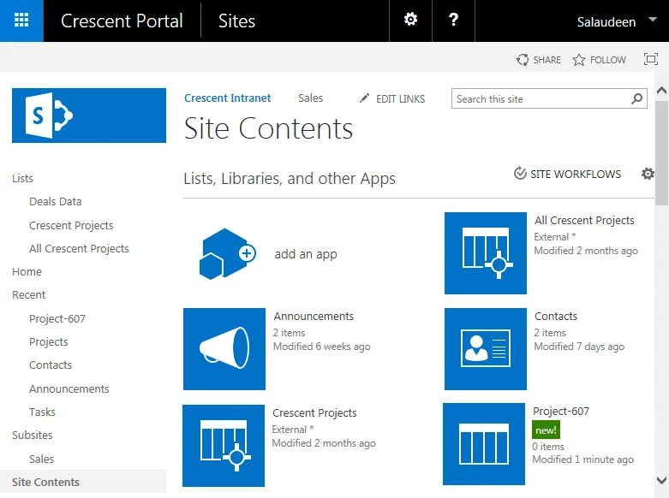Click the vertical scrollbar down arrow
Image resolution: width=669 pixels, height=498 pixels.
coord(660,480)
